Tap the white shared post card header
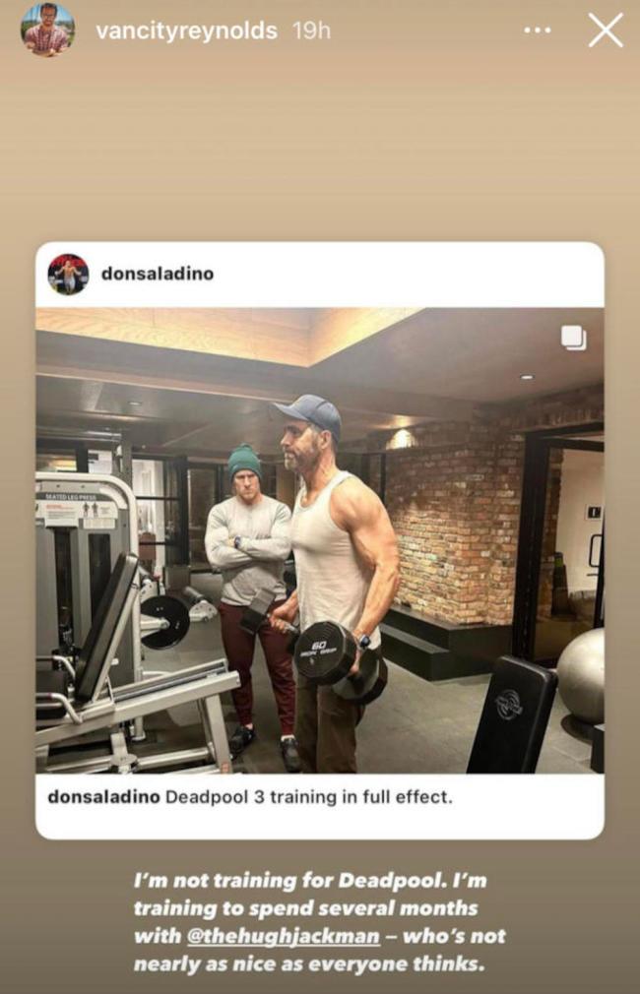640x994 pixels. [x=320, y=275]
